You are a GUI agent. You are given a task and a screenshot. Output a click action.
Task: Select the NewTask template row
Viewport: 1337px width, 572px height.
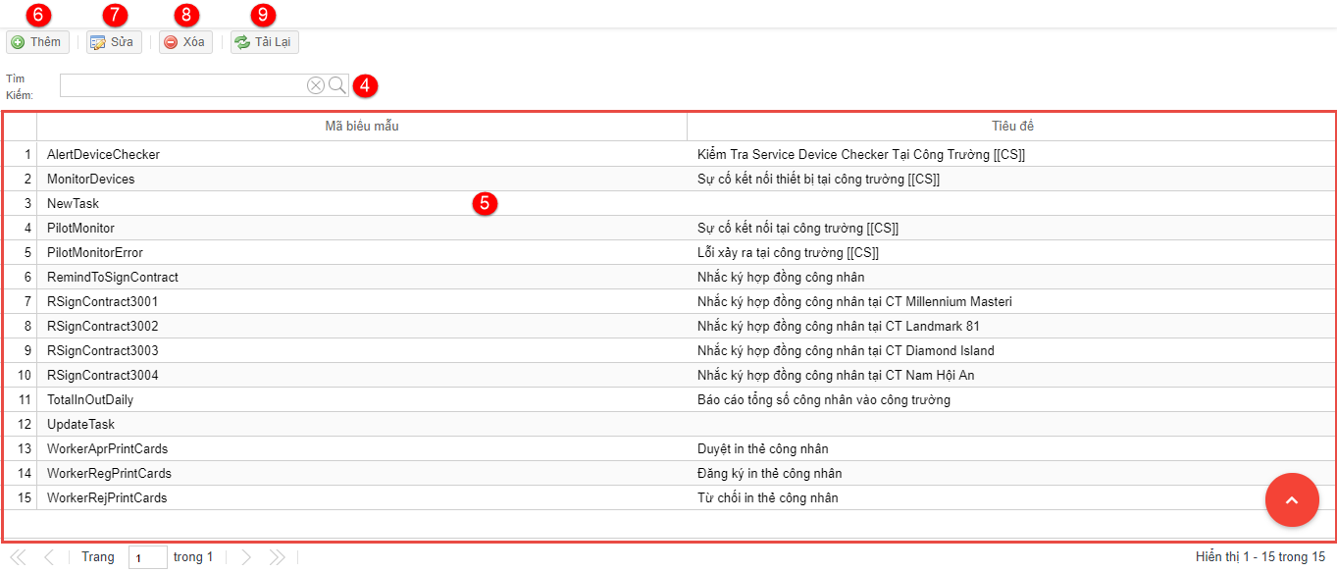pyautogui.click(x=74, y=204)
